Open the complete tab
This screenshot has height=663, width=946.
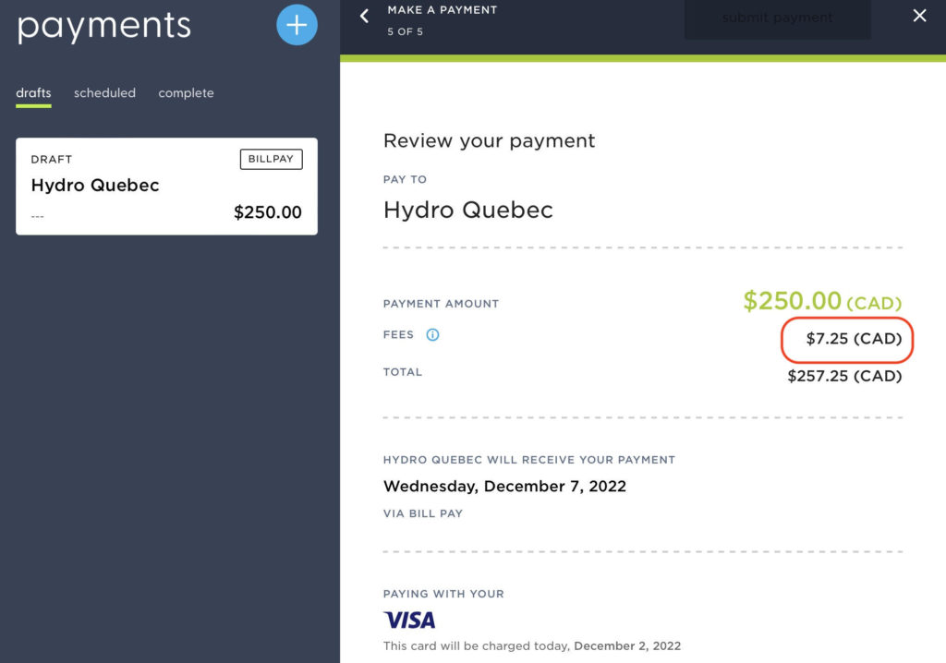[x=186, y=92]
